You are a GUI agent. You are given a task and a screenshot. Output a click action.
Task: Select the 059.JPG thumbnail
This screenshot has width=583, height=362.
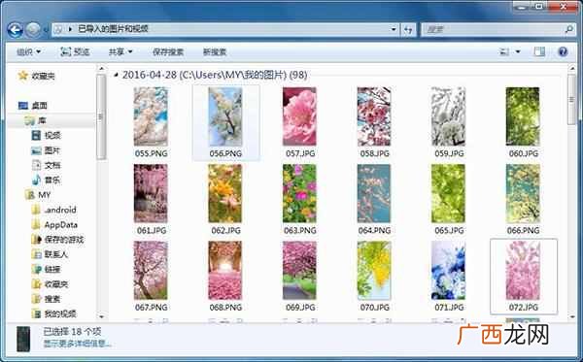(x=448, y=116)
